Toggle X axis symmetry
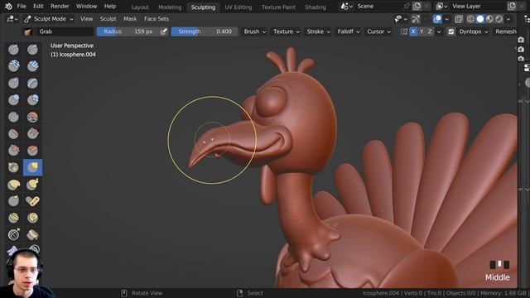The width and height of the screenshot is (530, 298). coord(413,31)
